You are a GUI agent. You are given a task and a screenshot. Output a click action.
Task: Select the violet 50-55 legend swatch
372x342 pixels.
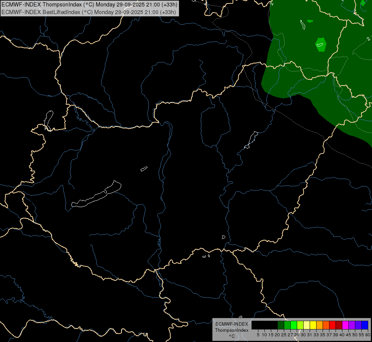tap(358, 325)
